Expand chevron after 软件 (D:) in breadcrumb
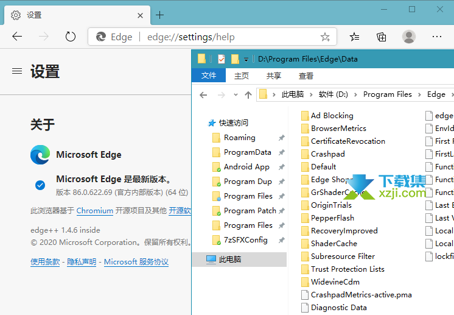The image size is (454, 315). [x=355, y=95]
